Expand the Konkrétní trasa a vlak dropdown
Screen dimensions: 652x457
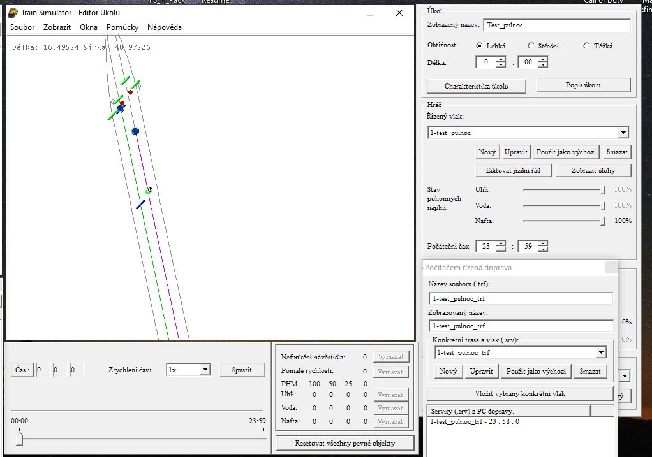pyautogui.click(x=601, y=352)
